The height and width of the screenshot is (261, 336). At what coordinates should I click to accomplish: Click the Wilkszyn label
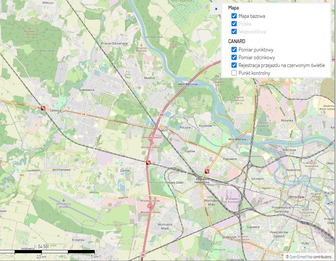[48, 3]
